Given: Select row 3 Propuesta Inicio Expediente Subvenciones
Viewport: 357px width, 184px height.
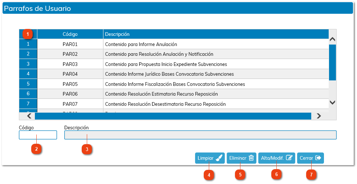Looking at the screenshot, I should [x=166, y=64].
